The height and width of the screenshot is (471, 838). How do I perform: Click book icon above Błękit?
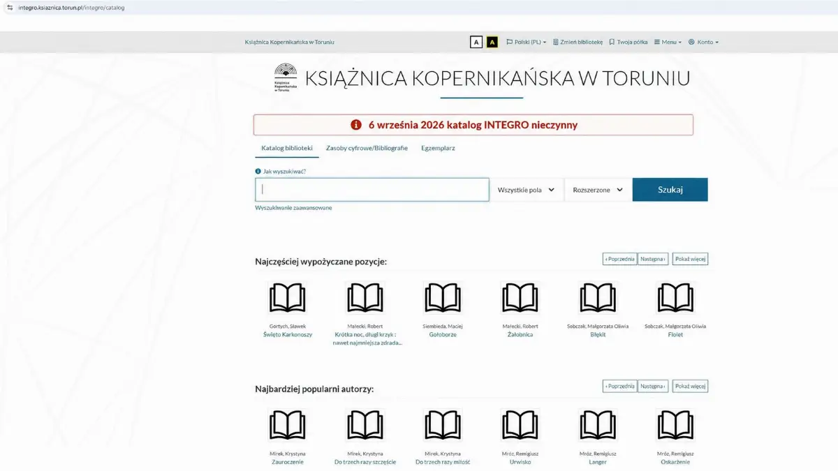tap(598, 298)
